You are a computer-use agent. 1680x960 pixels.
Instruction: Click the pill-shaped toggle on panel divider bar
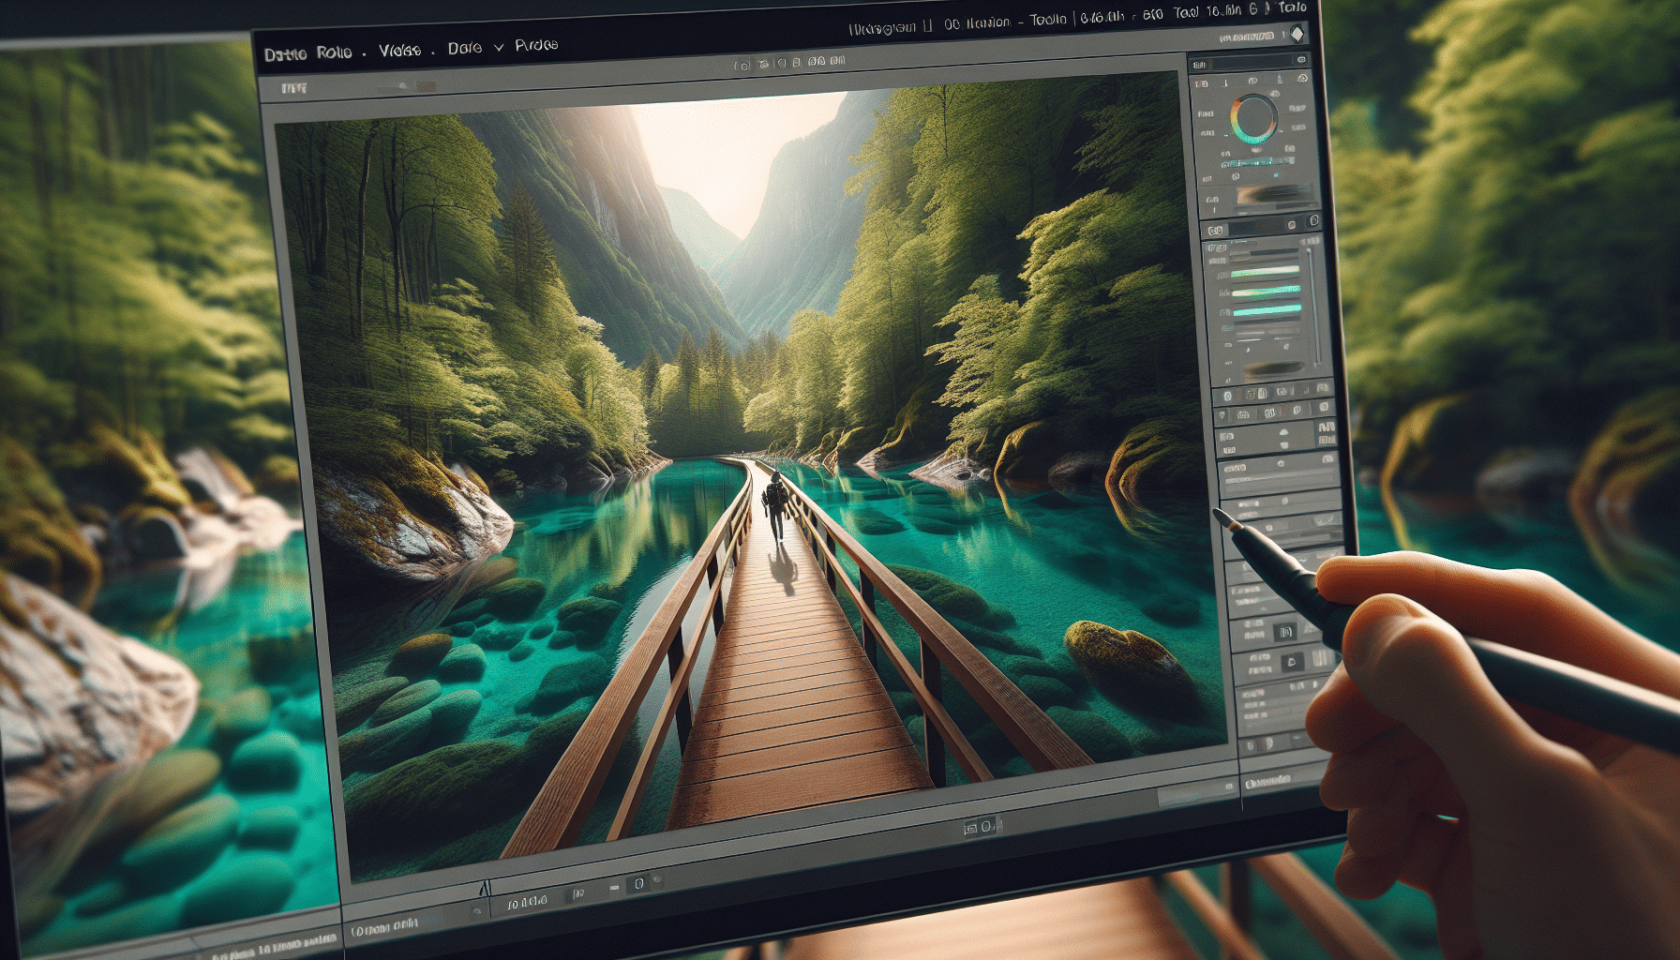click(x=1217, y=230)
